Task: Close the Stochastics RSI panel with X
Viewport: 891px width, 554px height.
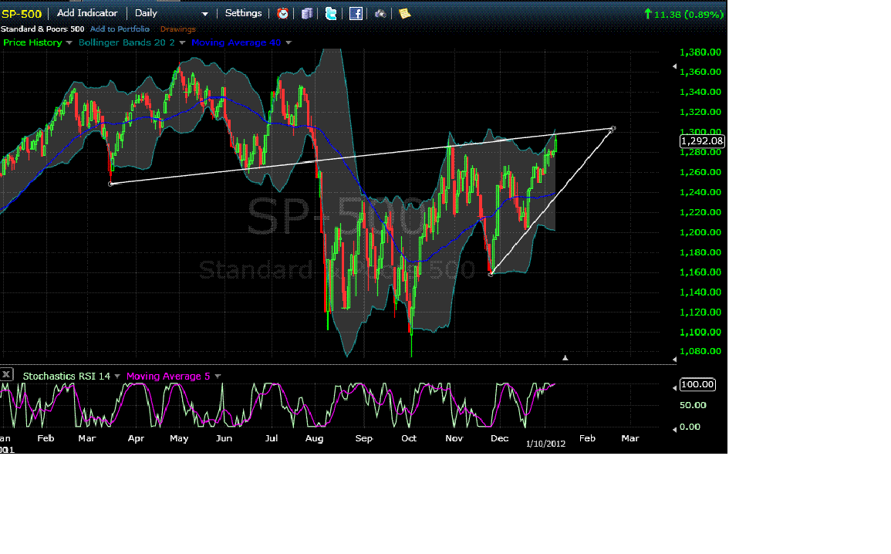Action: 6,374
